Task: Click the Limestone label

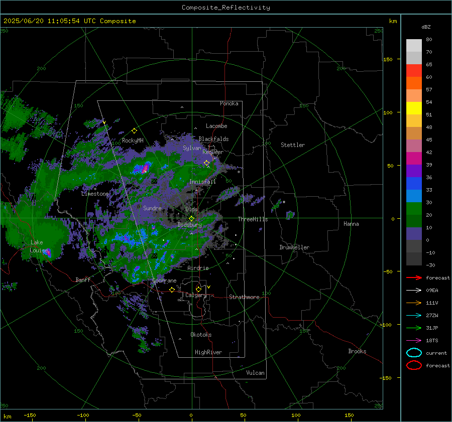Action: (x=95, y=194)
